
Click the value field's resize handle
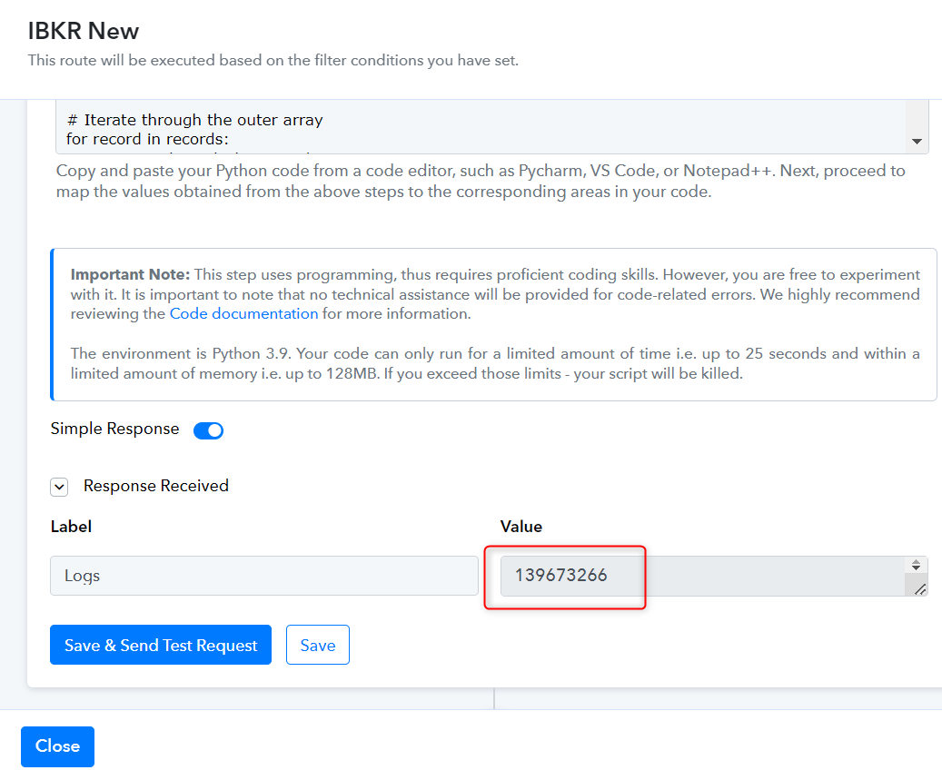point(920,589)
